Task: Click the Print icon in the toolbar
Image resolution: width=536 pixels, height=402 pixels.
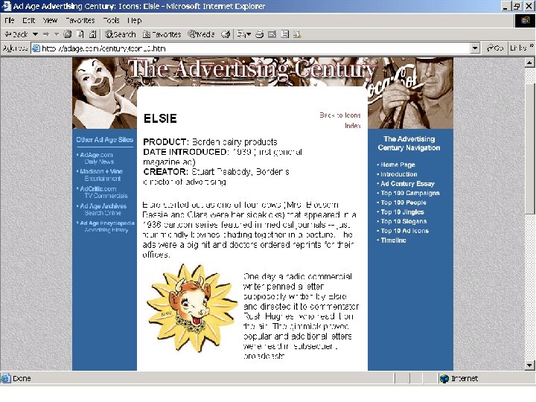Action: (x=260, y=33)
